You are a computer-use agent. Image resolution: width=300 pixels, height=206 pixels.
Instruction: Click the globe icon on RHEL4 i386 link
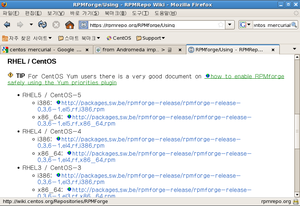tap(58, 139)
